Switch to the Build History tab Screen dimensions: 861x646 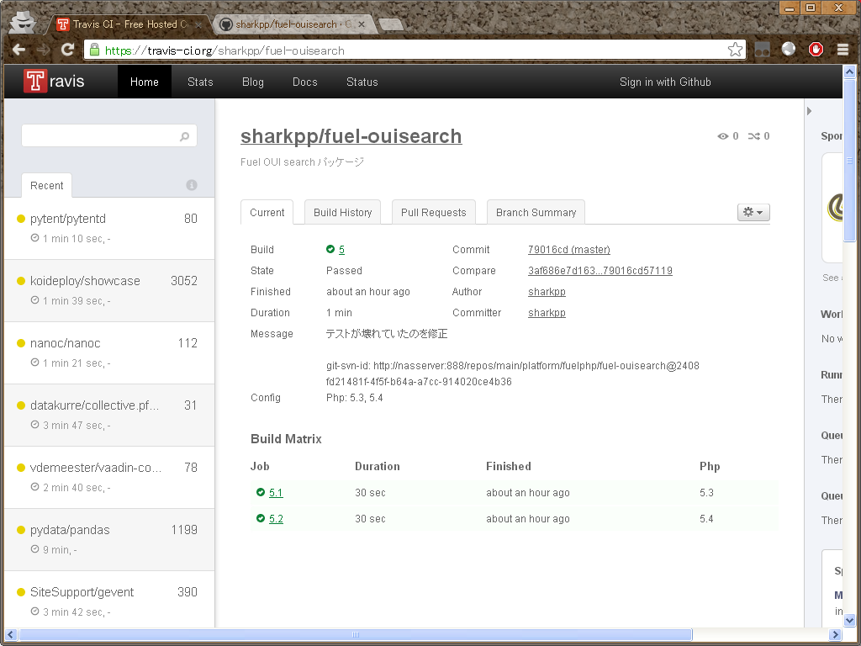pos(343,212)
